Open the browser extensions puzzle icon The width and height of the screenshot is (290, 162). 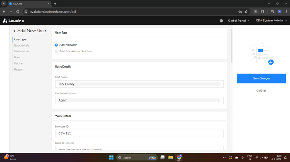263,12
